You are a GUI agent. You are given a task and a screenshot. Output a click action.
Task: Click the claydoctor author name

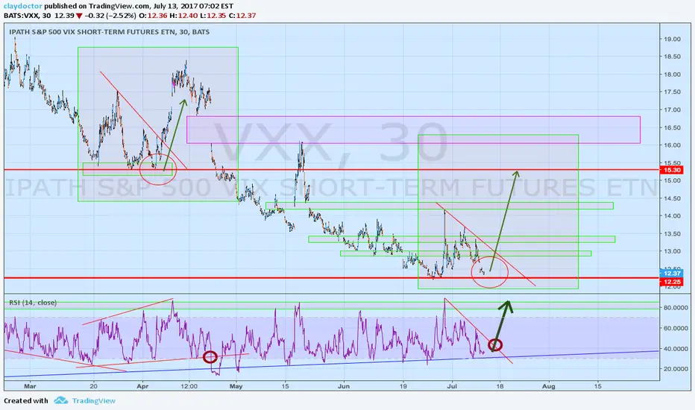pos(23,6)
